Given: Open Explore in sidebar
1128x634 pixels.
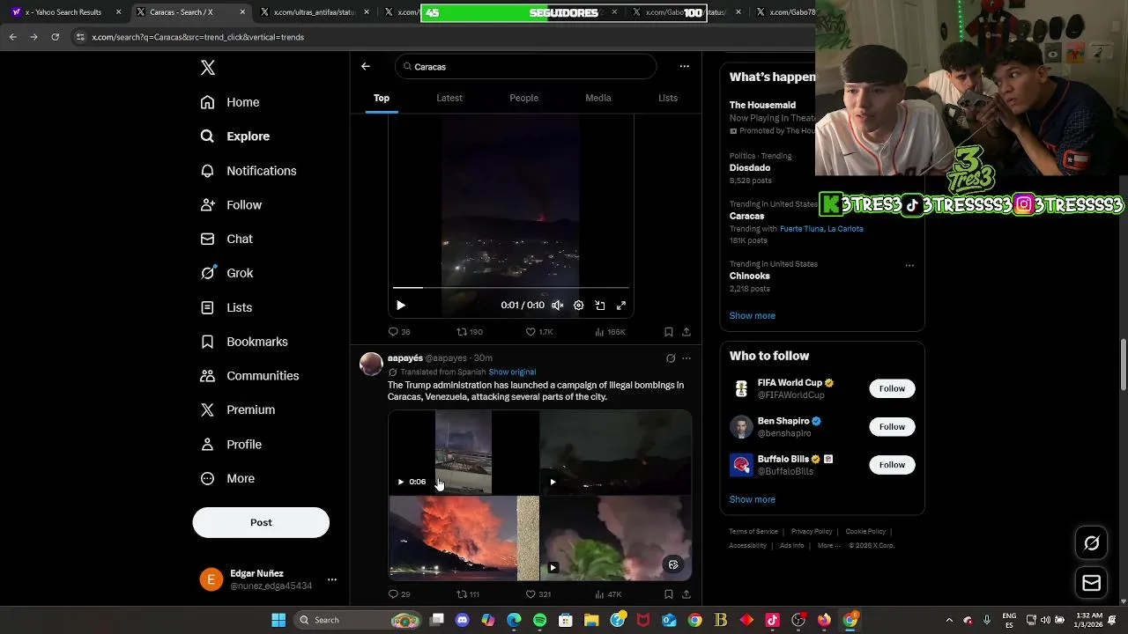Looking at the screenshot, I should (x=235, y=136).
